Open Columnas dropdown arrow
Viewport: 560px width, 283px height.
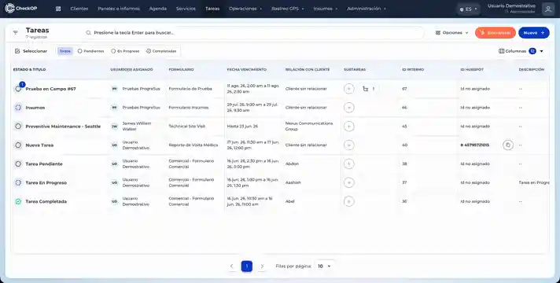(541, 51)
